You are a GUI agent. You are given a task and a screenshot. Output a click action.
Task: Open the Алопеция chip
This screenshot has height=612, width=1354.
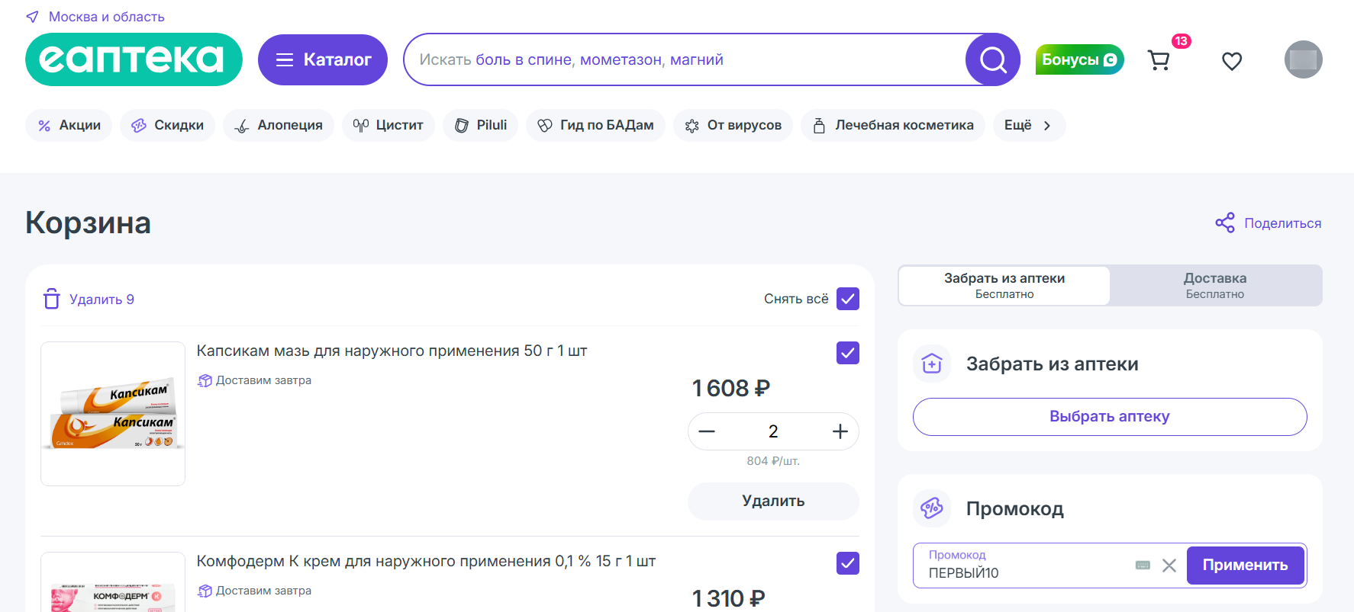(x=279, y=125)
